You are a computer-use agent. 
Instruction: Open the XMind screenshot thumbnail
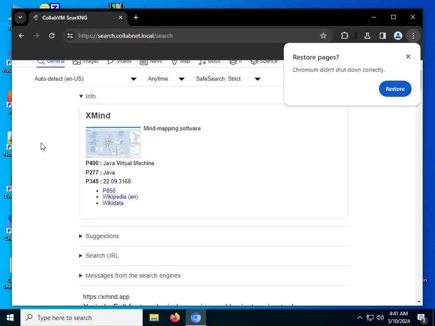coord(113,142)
